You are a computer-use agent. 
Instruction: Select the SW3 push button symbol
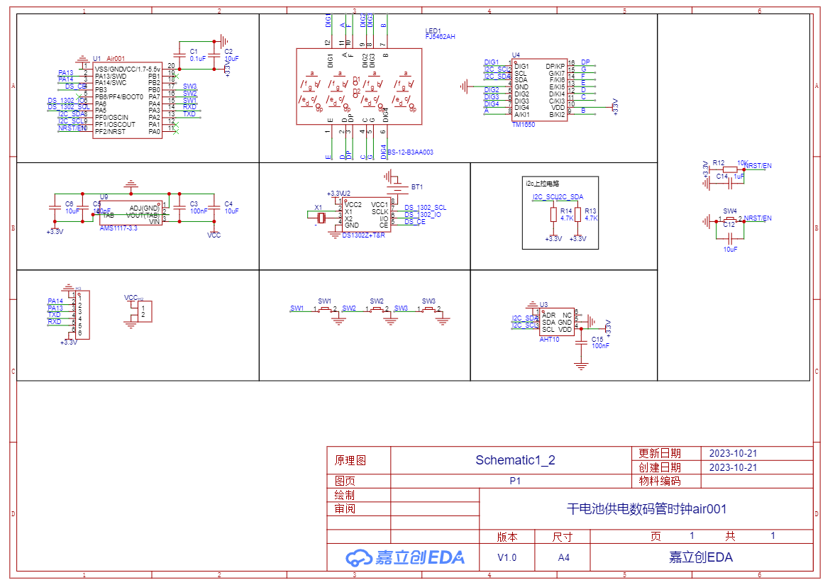point(428,309)
